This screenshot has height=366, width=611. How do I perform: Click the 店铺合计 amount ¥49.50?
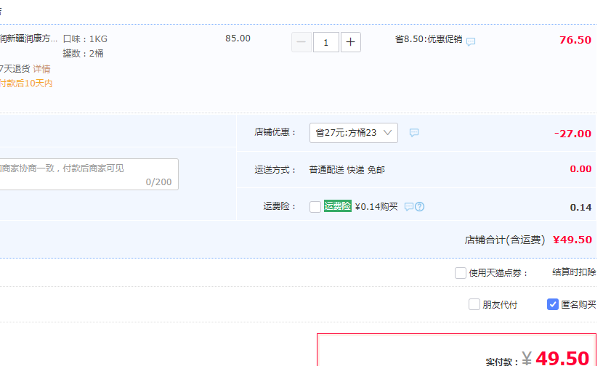(572, 240)
